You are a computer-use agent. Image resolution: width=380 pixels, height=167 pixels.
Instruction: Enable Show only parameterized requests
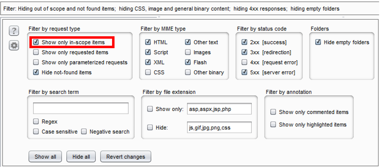click(36, 62)
